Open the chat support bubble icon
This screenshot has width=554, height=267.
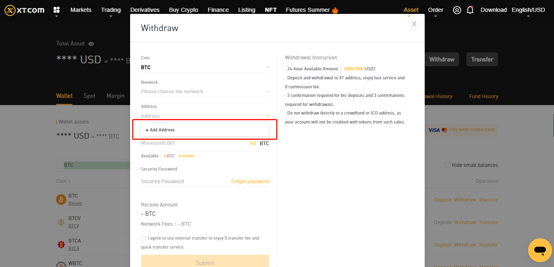pyautogui.click(x=540, y=250)
